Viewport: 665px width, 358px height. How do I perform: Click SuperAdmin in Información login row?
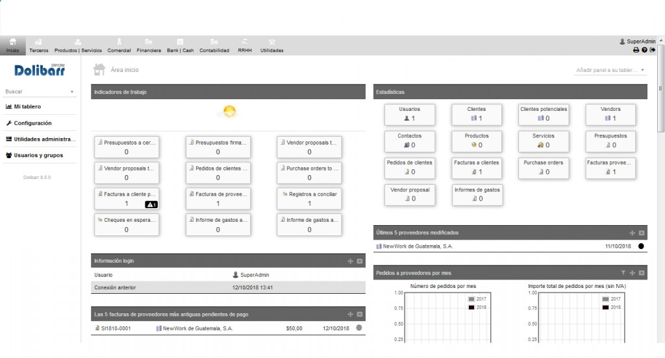click(251, 275)
